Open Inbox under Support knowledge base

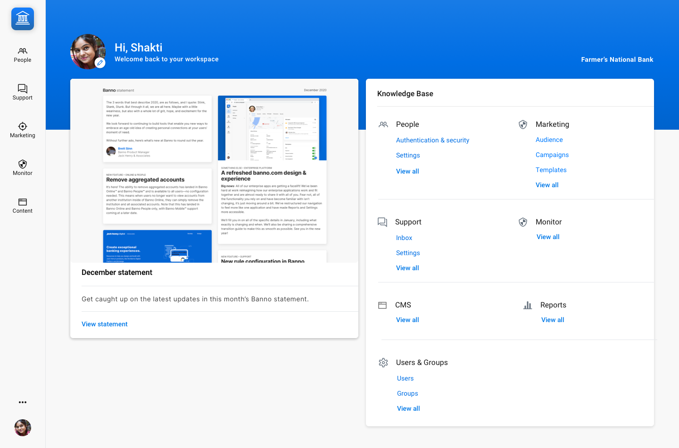pos(404,238)
